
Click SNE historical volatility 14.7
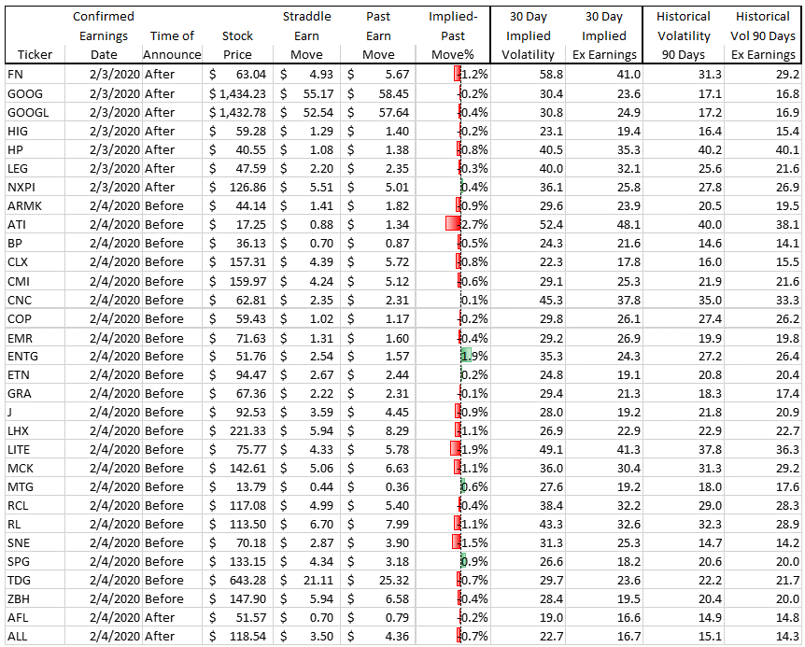(684, 542)
